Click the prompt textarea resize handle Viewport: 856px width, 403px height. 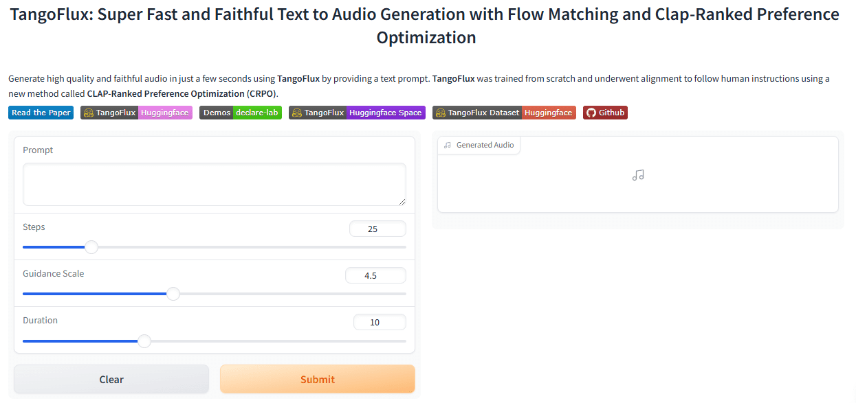pos(402,201)
